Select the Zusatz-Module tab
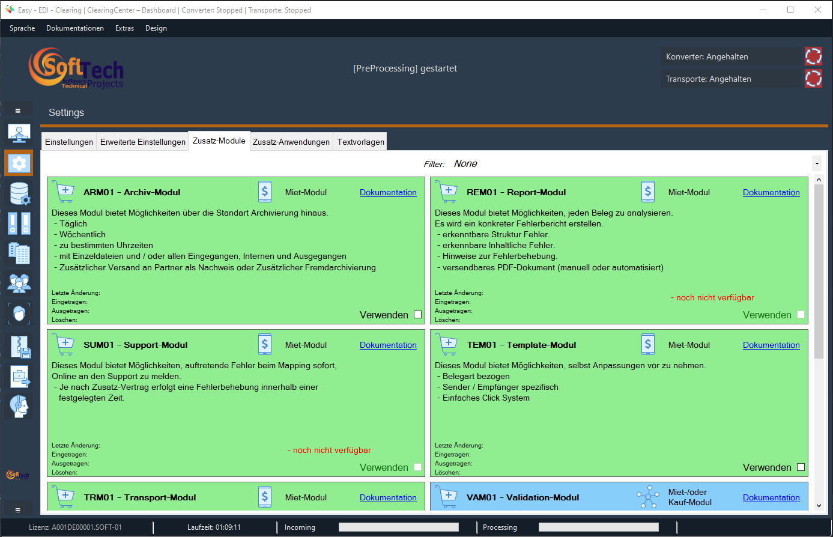The height and width of the screenshot is (537, 833). click(x=219, y=141)
